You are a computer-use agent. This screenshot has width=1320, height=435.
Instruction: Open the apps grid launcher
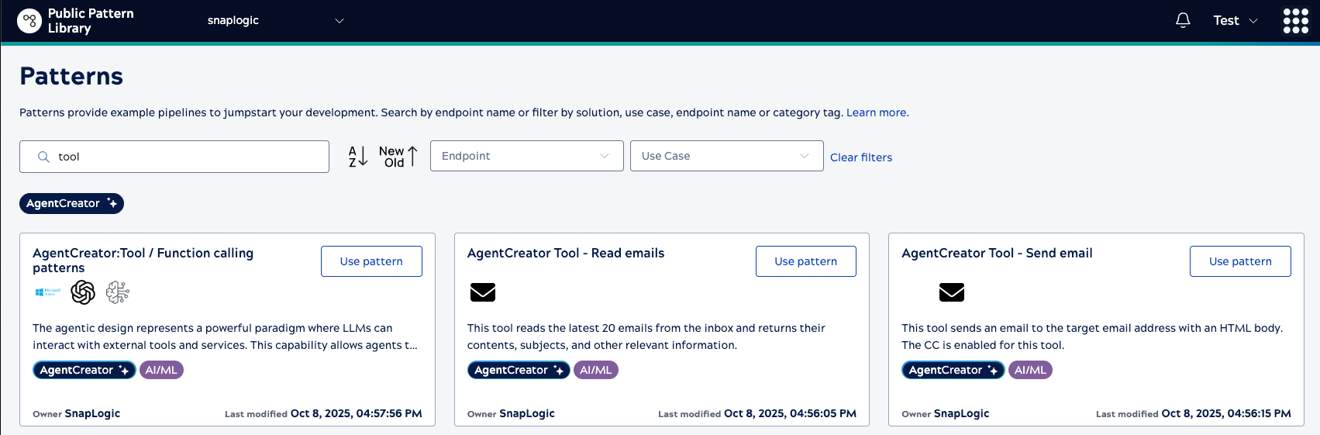[x=1295, y=21]
